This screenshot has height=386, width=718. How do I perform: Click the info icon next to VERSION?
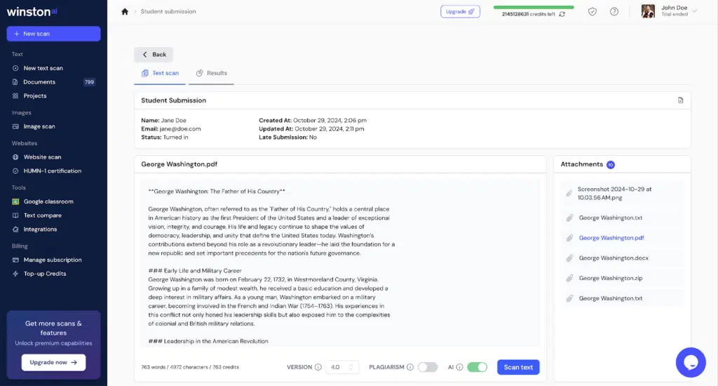coord(318,367)
